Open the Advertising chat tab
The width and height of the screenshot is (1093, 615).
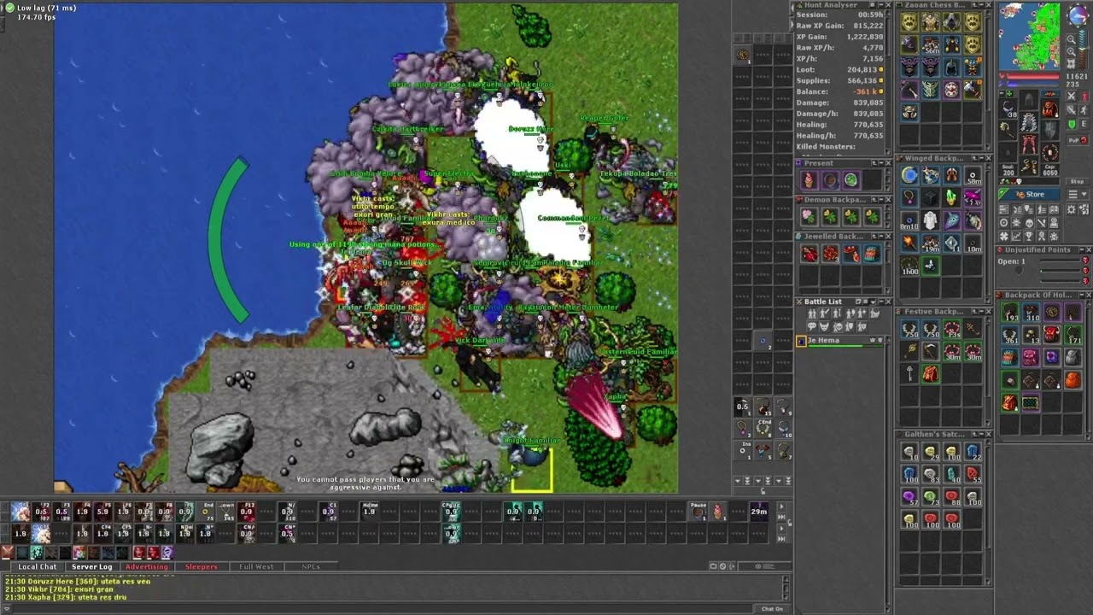point(147,566)
